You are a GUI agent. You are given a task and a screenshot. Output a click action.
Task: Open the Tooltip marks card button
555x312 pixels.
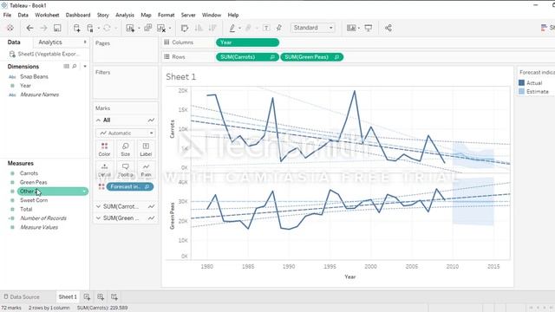click(125, 170)
